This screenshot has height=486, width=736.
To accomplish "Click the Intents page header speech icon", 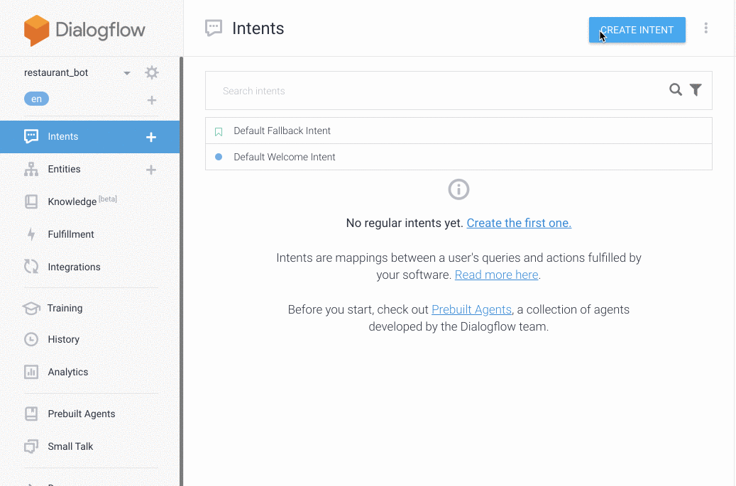I will tap(214, 28).
